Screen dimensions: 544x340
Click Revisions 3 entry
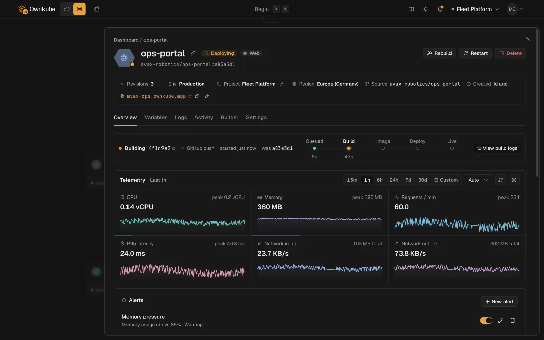137,84
